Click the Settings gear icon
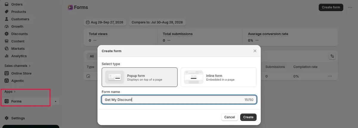This screenshot has width=358, height=128. (x=7, y=118)
